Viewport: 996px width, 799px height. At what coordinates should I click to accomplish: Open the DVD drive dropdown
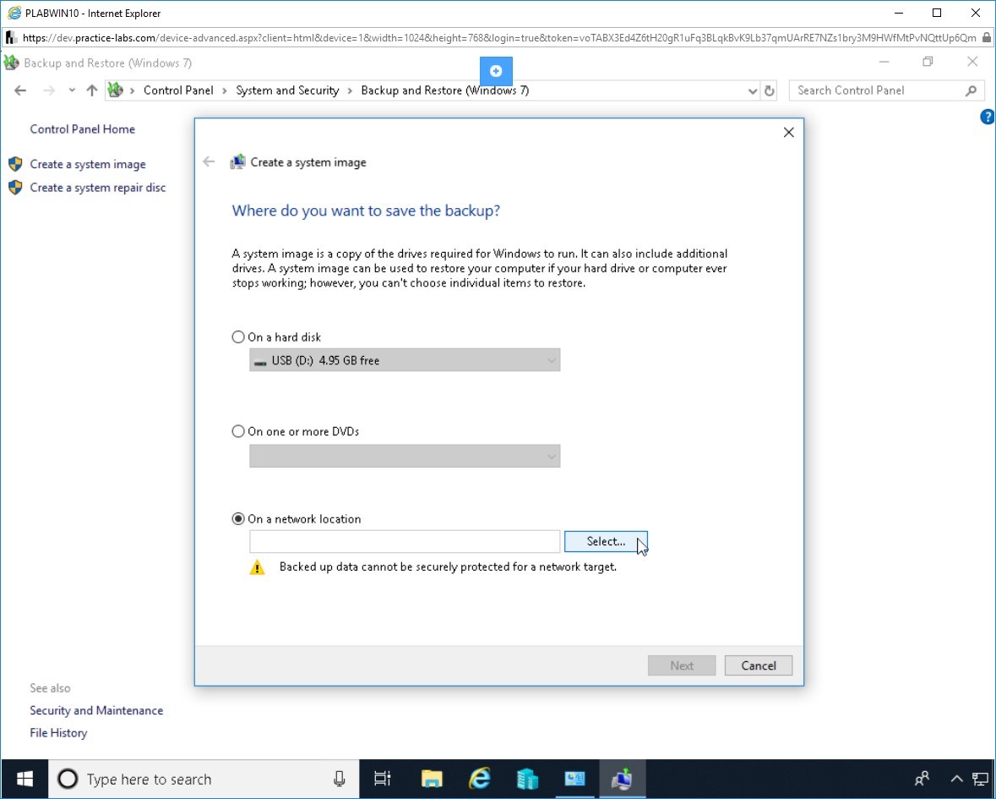[x=405, y=456]
